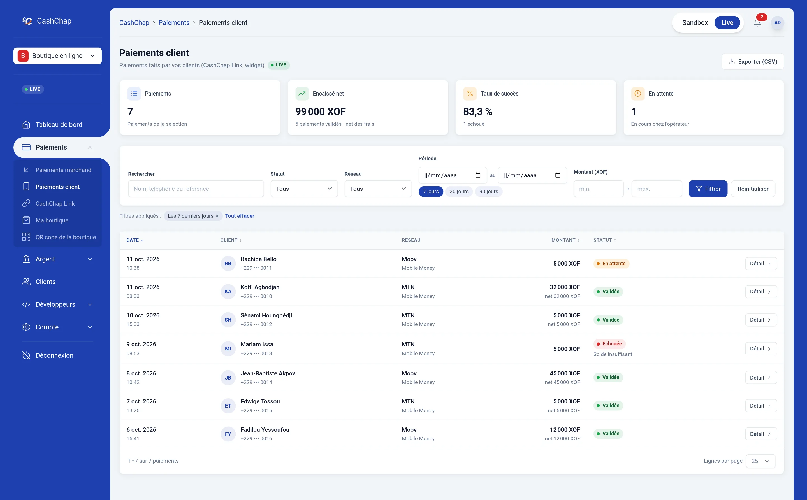Click the Ma boutique bag icon

26,220
